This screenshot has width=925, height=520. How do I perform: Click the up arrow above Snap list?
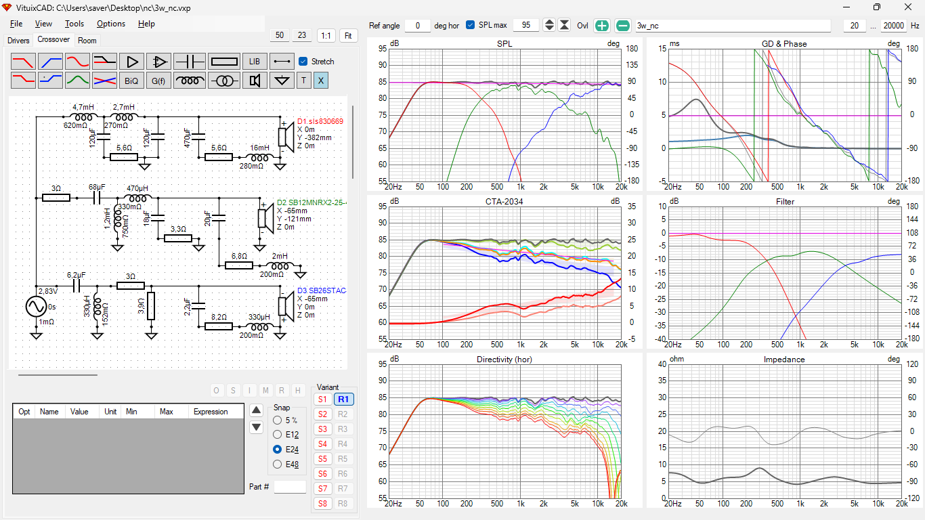coord(256,410)
